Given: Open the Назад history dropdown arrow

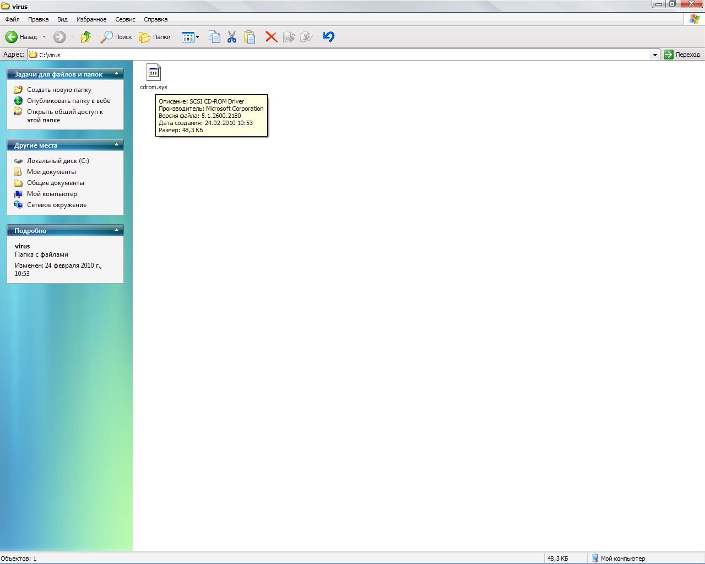Looking at the screenshot, I should tap(44, 37).
